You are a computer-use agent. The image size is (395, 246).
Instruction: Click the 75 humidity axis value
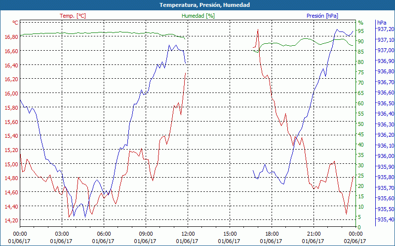pos(361,72)
